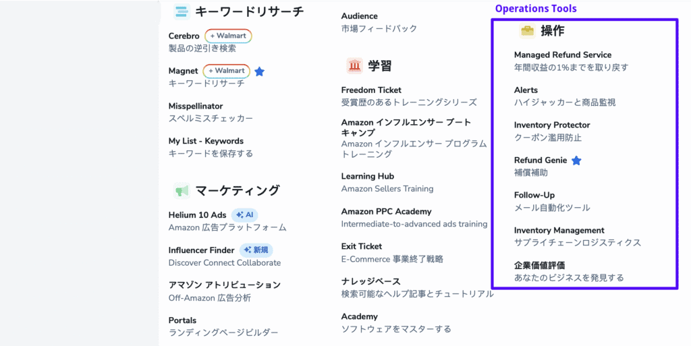Click the AI badge beside Helium 10 Ads

(245, 215)
